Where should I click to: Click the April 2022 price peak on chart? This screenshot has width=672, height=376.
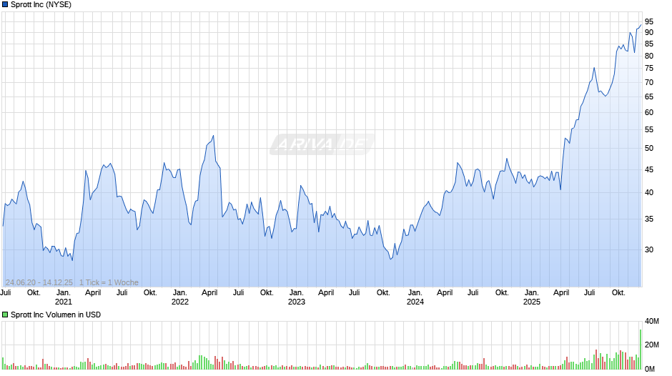[214, 136]
